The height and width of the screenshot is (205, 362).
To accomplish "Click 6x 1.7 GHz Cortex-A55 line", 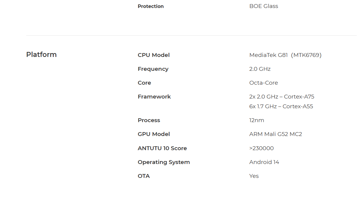I will tap(281, 106).
